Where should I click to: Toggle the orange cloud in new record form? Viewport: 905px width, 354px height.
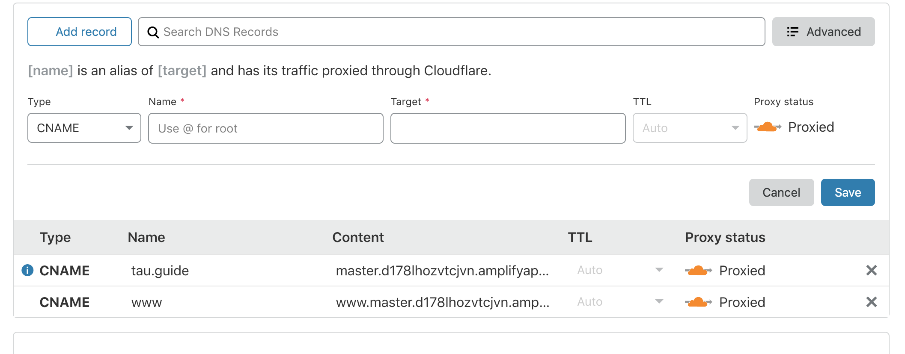click(x=768, y=127)
